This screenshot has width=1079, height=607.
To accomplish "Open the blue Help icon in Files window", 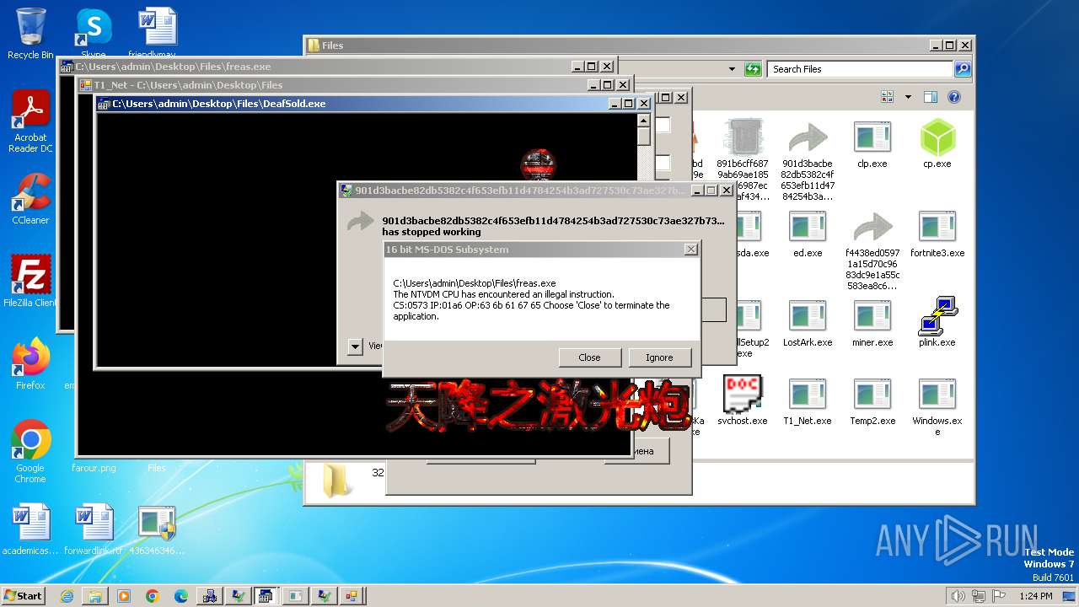I will [x=954, y=97].
